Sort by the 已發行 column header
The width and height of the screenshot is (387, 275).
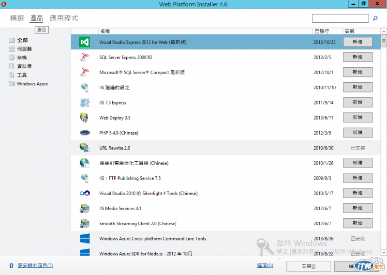pyautogui.click(x=327, y=31)
